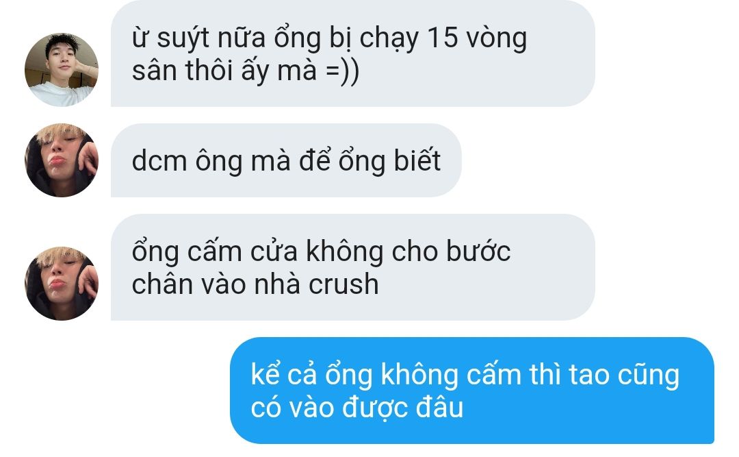739x457 pixels.
Task: Click the '15' number in first message
Action: 442,37
